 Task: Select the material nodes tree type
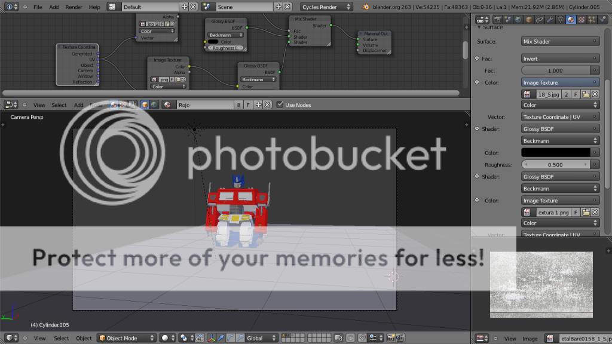pos(114,105)
